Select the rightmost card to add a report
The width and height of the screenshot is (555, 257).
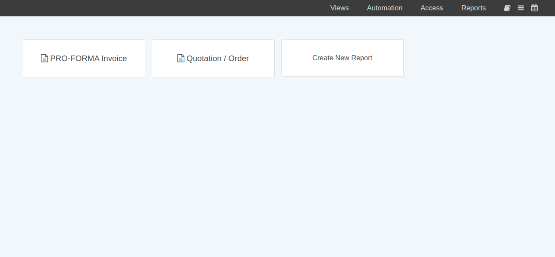[x=342, y=68]
